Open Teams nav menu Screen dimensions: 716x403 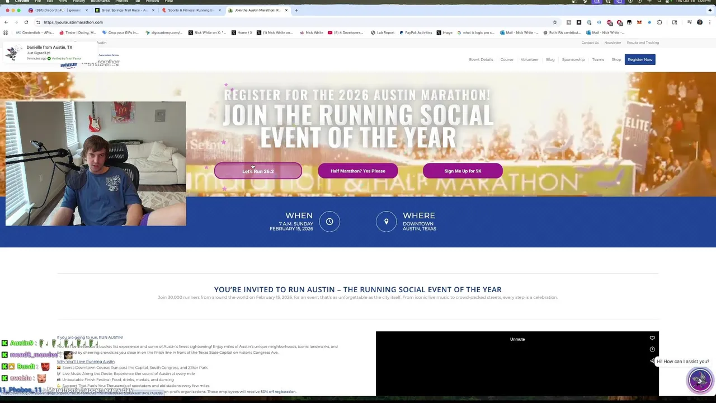click(x=598, y=59)
